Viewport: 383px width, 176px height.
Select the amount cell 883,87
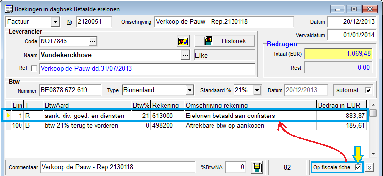click(341, 116)
